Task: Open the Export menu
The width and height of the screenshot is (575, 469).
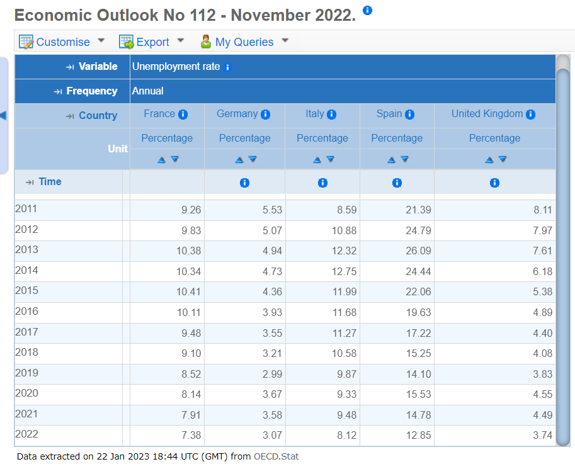Action: click(x=152, y=42)
